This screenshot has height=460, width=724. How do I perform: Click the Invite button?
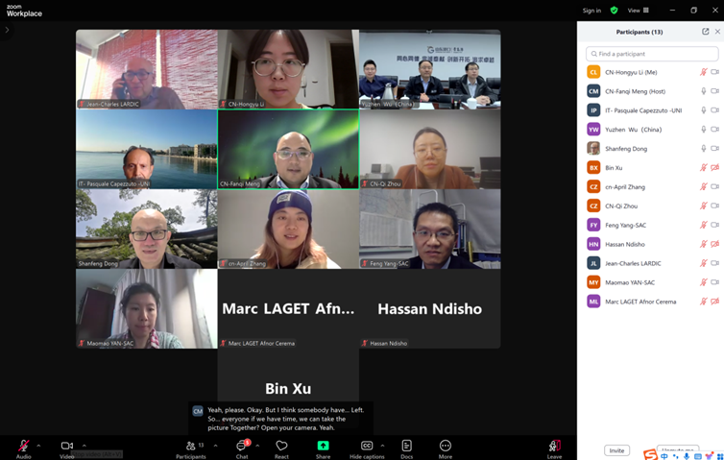[x=616, y=450]
